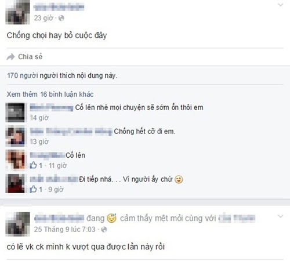Click the globe privacy icon beside "23 giờ"

click(x=61, y=18)
